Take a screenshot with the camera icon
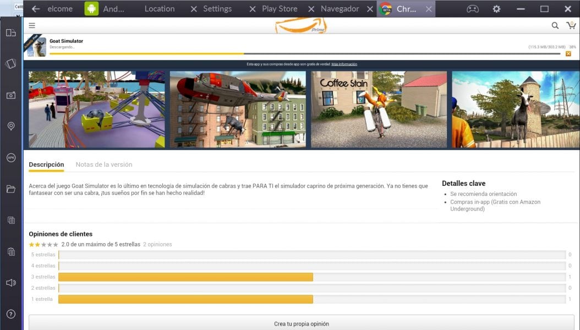This screenshot has height=330, width=580. click(10, 95)
